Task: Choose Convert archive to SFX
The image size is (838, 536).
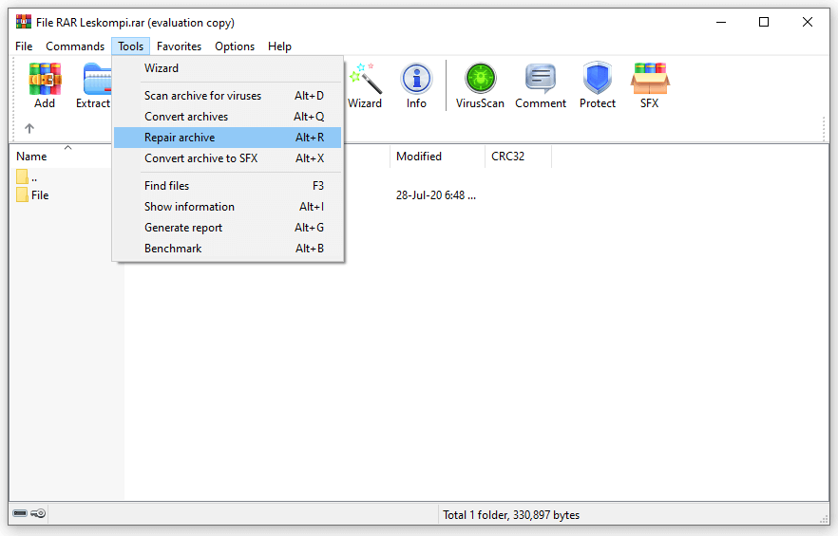Action: click(228, 158)
